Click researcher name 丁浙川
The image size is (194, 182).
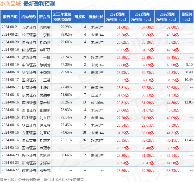coord(45,88)
